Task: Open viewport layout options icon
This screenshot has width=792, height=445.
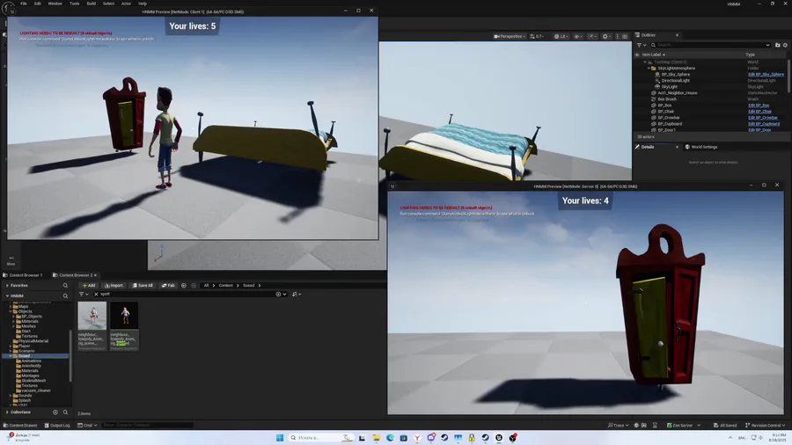Action: pyautogui.click(x=625, y=36)
